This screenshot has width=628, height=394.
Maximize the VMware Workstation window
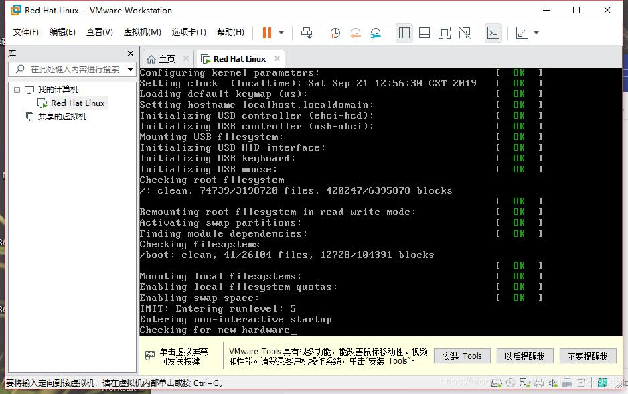(576, 11)
